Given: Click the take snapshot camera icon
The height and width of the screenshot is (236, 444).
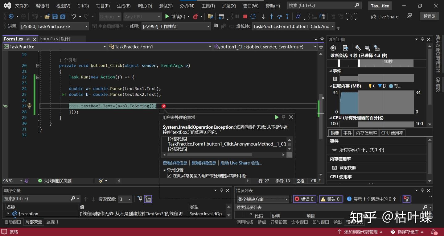Looking at the screenshot, I should coord(334,168).
